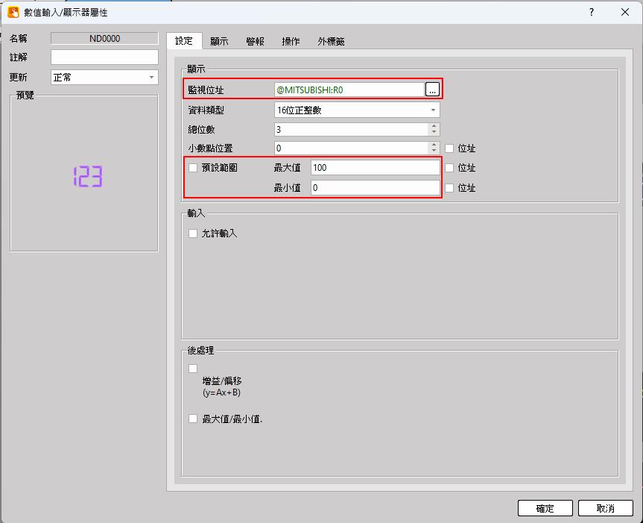Click the 註解 input field
This screenshot has height=523, width=643.
pos(104,57)
